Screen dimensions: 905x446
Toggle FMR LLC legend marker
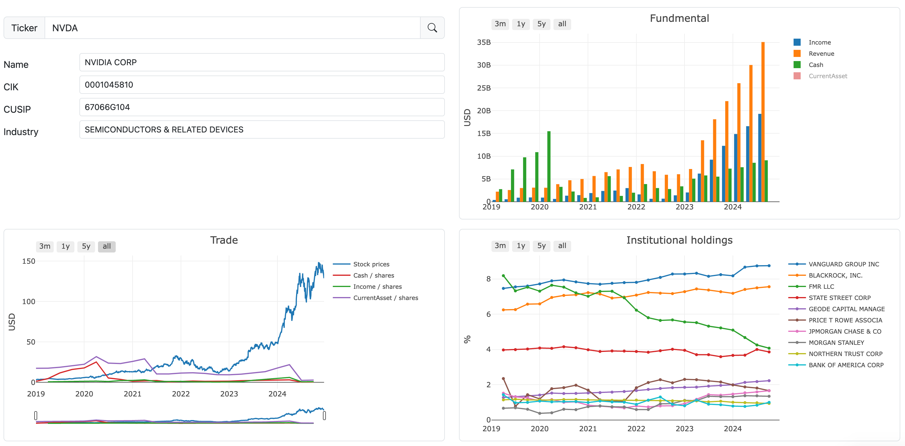click(x=797, y=286)
